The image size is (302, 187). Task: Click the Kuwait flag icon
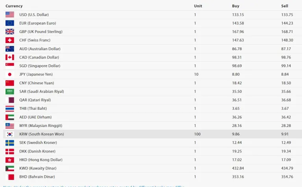tap(10, 168)
